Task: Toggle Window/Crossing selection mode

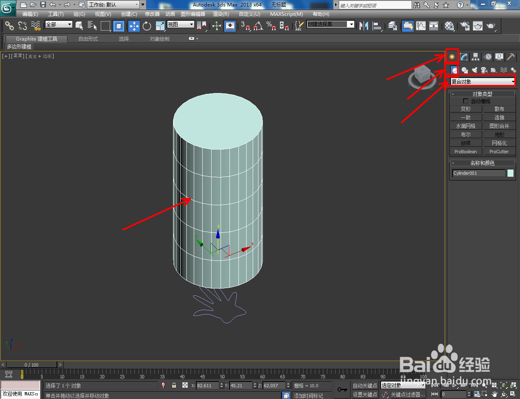Action: tap(119, 26)
